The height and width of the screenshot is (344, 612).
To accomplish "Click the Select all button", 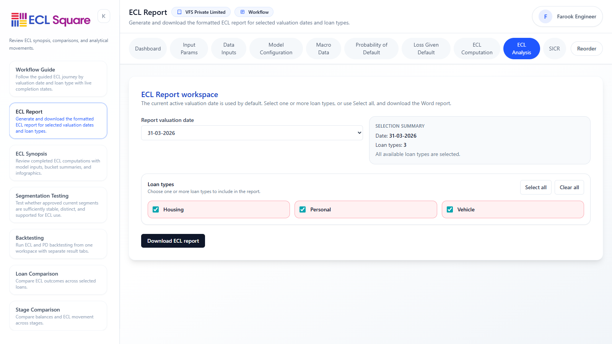I will click(536, 187).
